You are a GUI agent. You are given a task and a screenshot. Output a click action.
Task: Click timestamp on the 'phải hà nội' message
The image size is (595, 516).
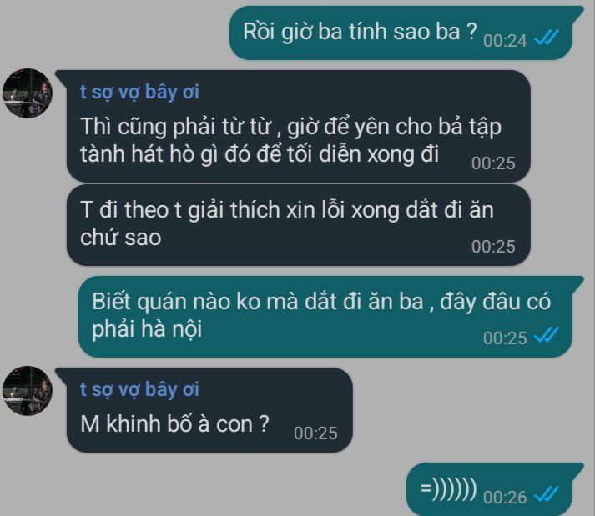[x=505, y=338]
